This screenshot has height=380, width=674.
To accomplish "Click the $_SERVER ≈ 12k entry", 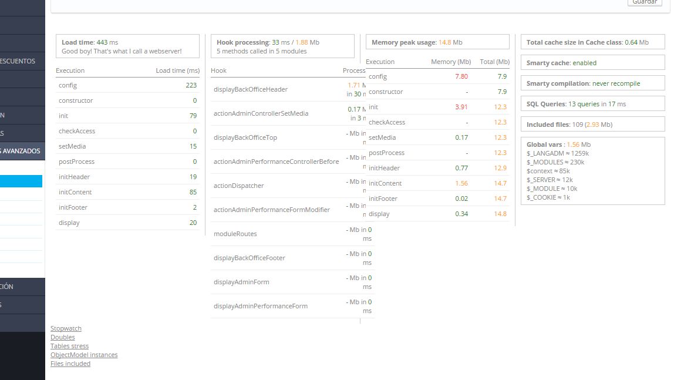I will (x=550, y=180).
